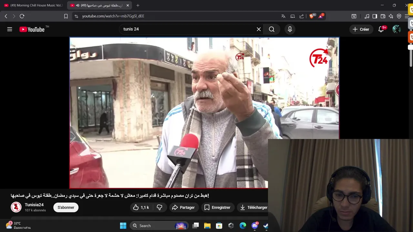Run the YouTube search with magnifier button

[272, 29]
